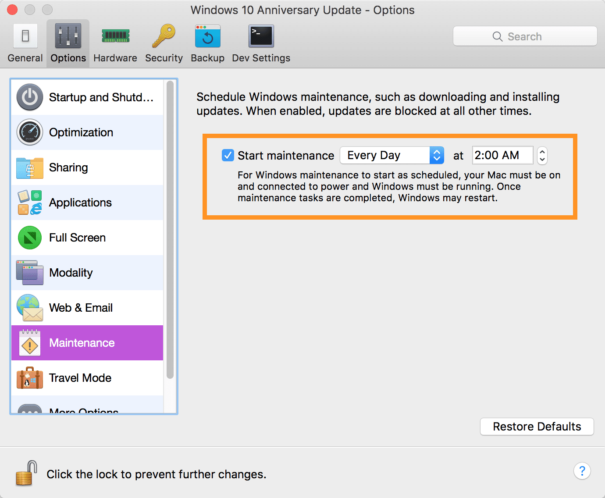Open the Dev Settings terminal icon
The image size is (605, 498).
point(261,36)
